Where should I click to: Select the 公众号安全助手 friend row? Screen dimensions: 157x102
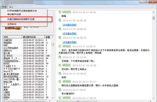click(27, 48)
